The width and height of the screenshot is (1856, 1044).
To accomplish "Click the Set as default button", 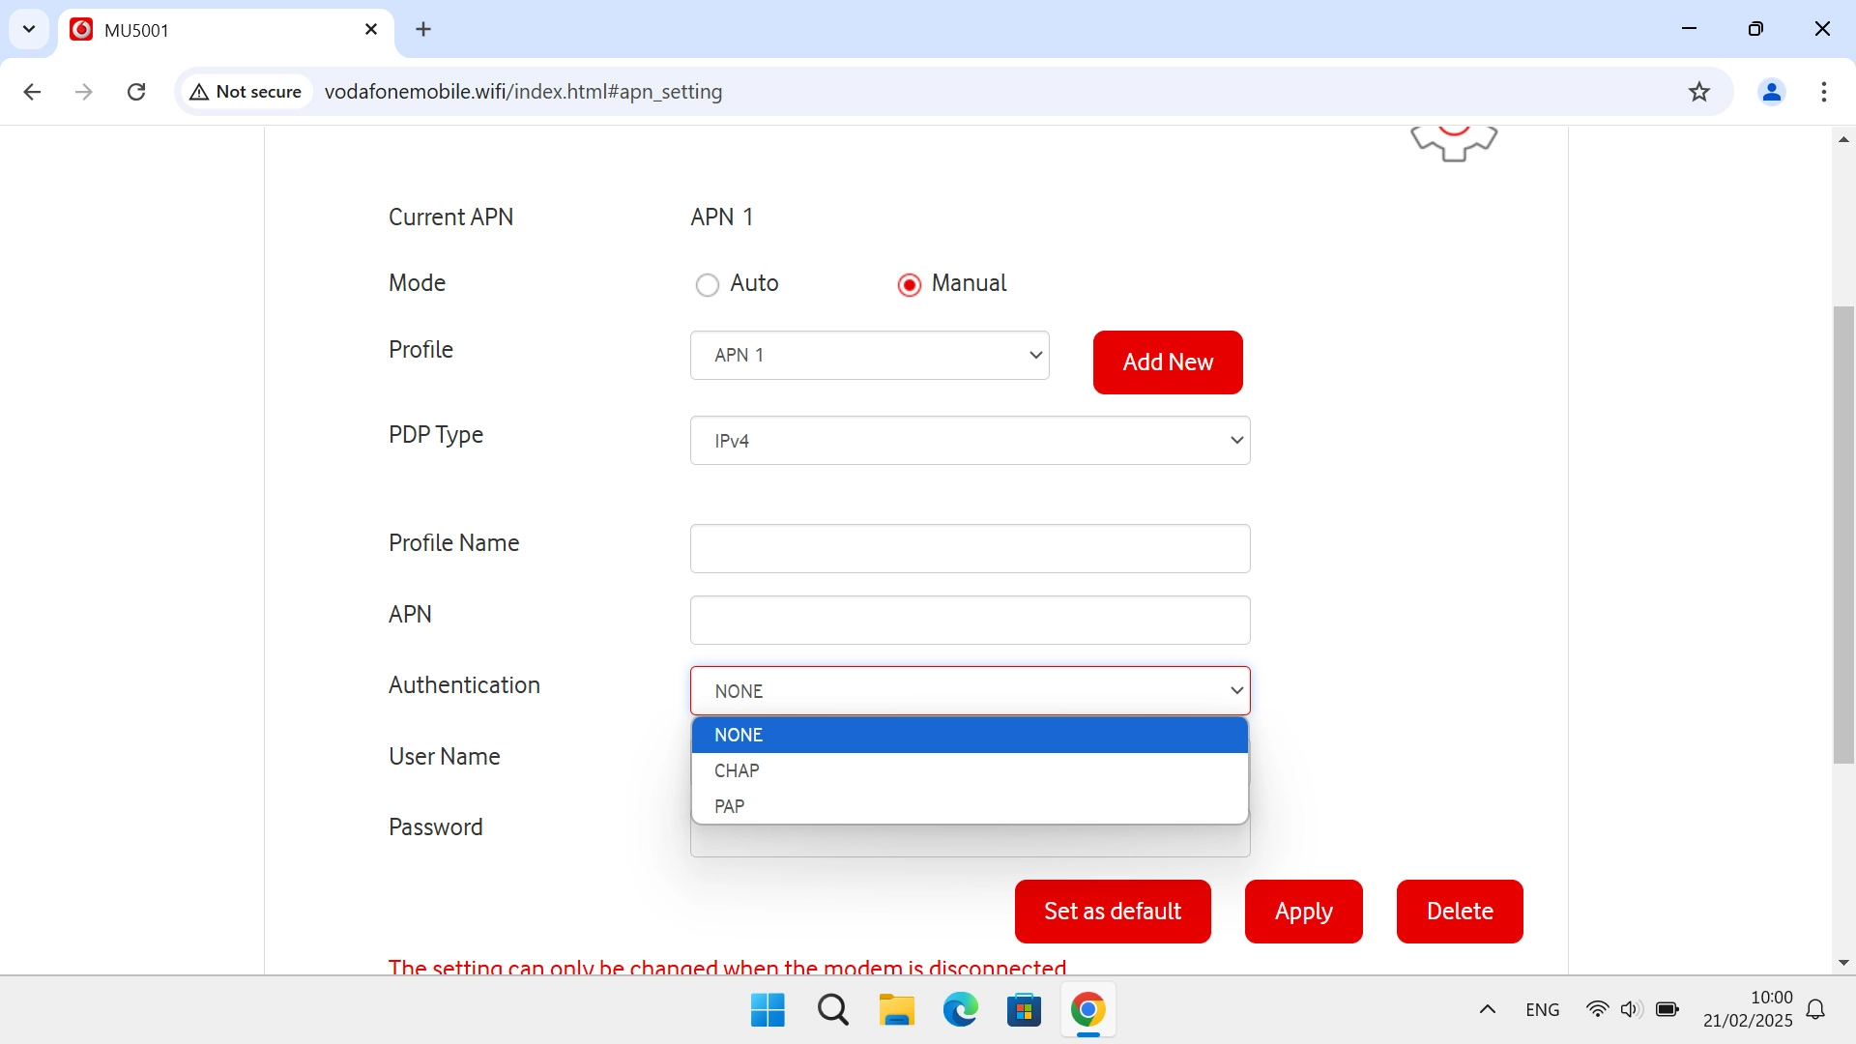I will [1113, 912].
